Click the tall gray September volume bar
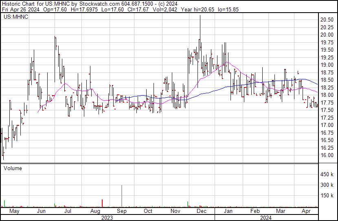This screenshot has height=221, width=338. pos(122,196)
